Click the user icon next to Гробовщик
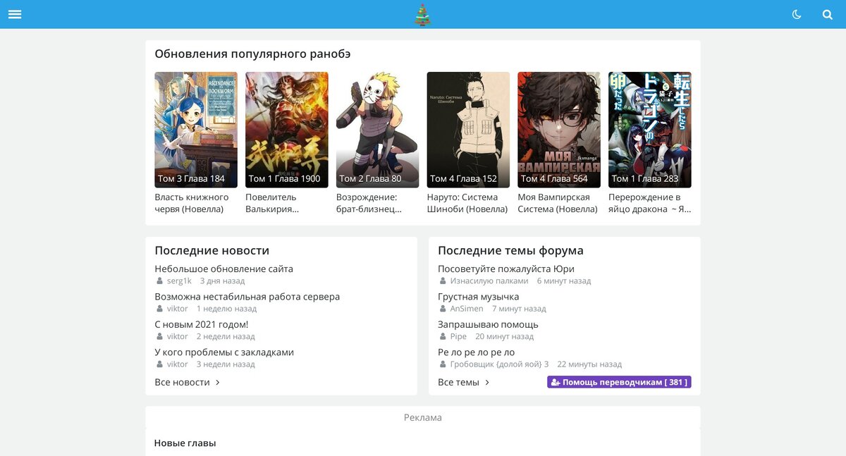This screenshot has height=456, width=846. tap(442, 364)
